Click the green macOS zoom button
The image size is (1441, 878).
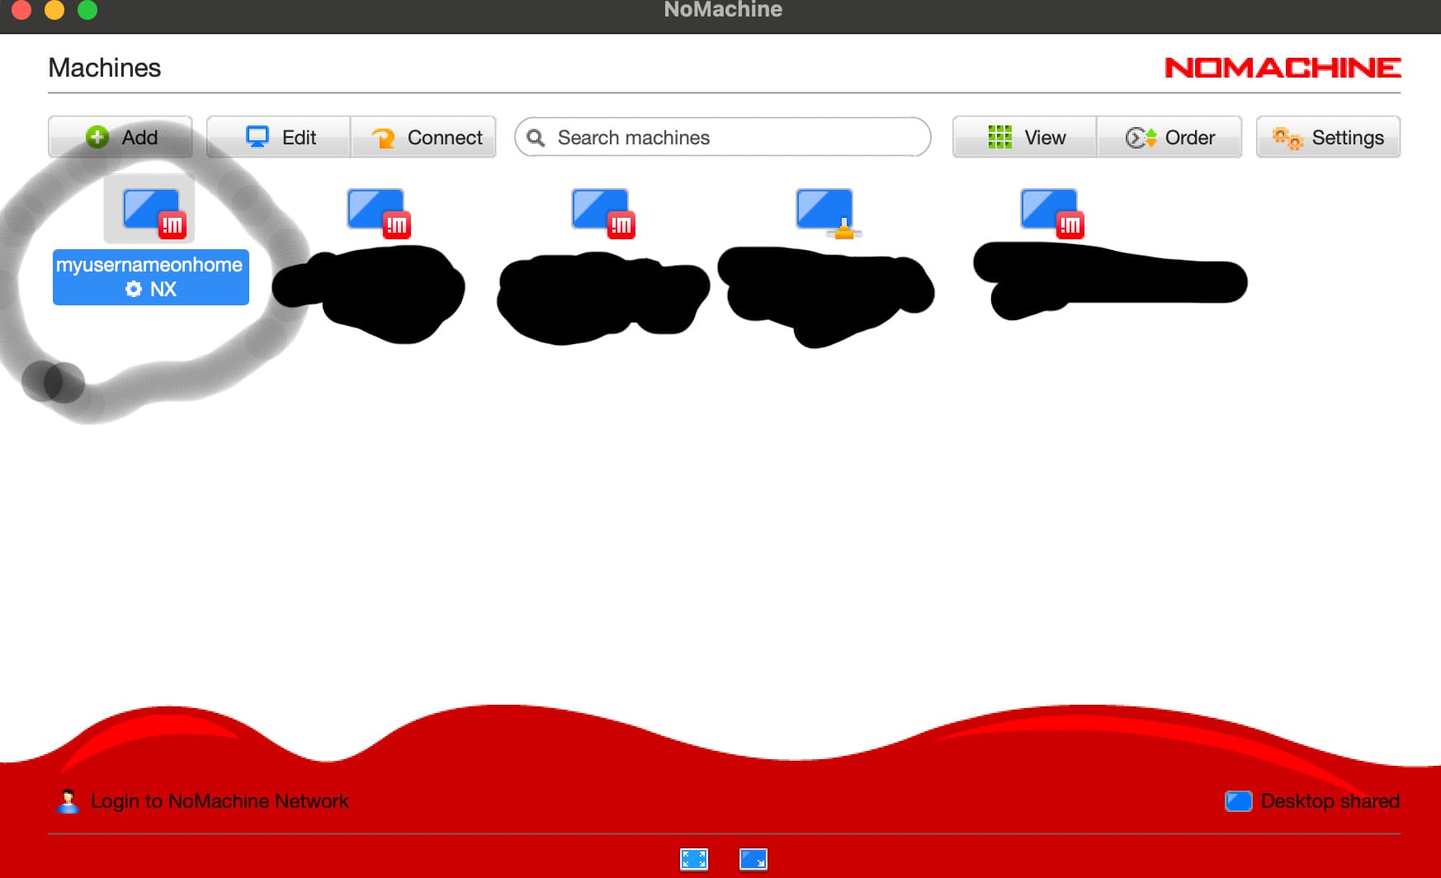(87, 10)
